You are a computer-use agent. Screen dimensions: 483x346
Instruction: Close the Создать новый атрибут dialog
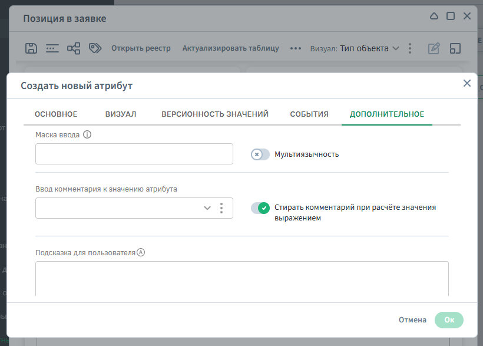(467, 83)
